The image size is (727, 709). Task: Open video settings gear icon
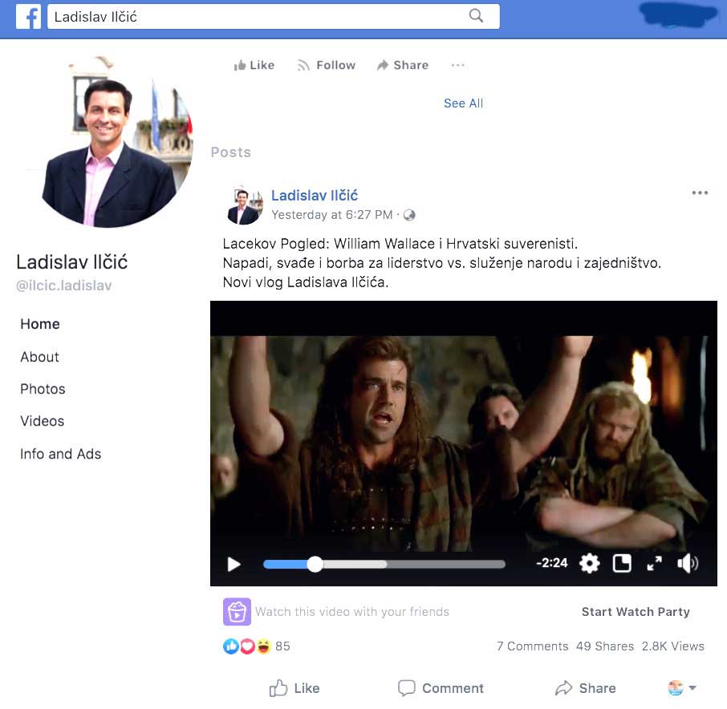click(x=590, y=564)
